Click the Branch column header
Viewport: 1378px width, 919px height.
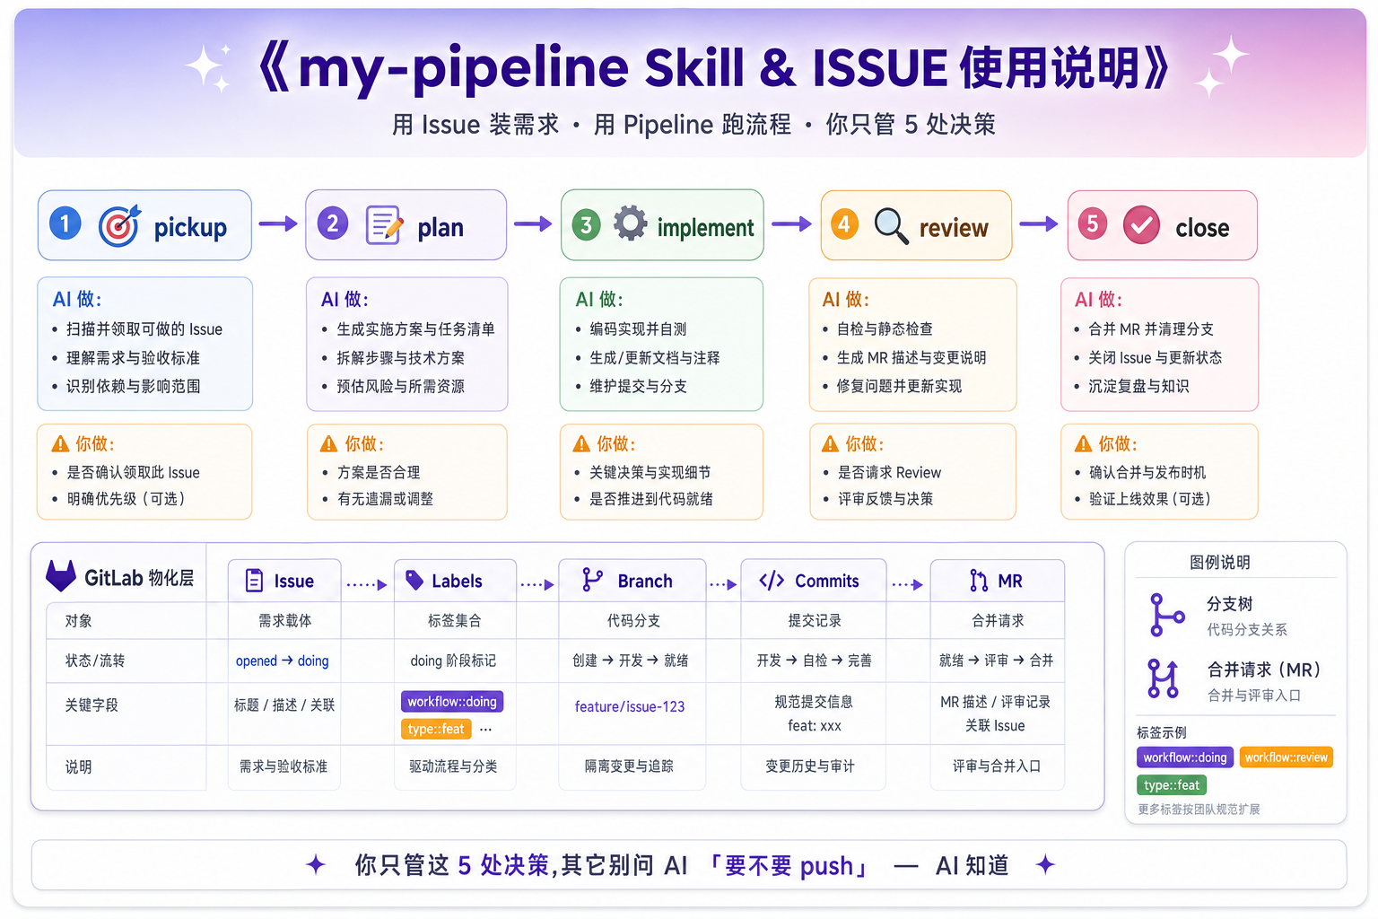(x=632, y=581)
